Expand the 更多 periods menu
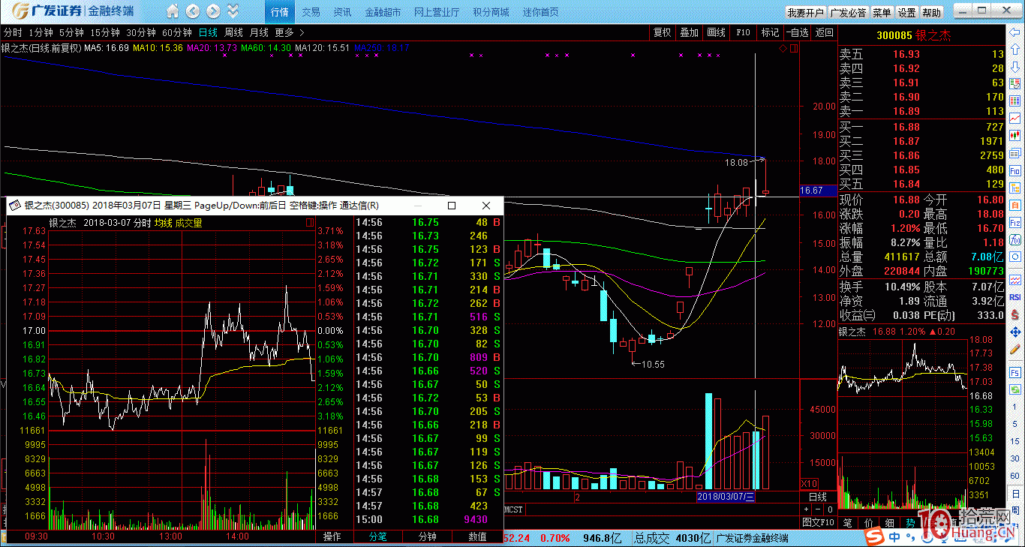The image size is (1025, 547). [x=289, y=33]
